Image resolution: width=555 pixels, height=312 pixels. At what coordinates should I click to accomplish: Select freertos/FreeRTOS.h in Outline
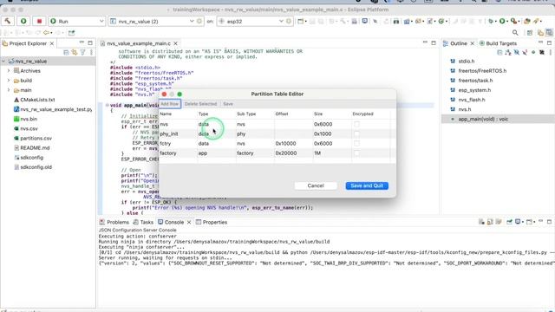[482, 71]
